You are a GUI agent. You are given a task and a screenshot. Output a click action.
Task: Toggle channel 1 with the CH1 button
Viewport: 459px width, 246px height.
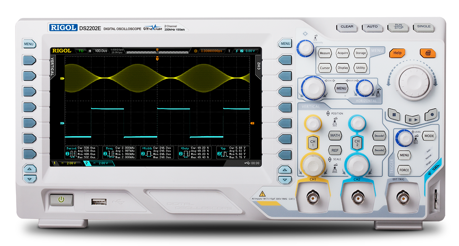tap(312, 143)
